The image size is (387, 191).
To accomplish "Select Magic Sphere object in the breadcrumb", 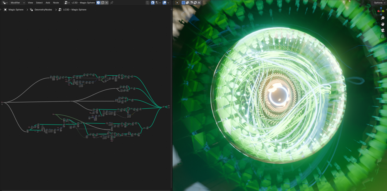I will 16,10.
